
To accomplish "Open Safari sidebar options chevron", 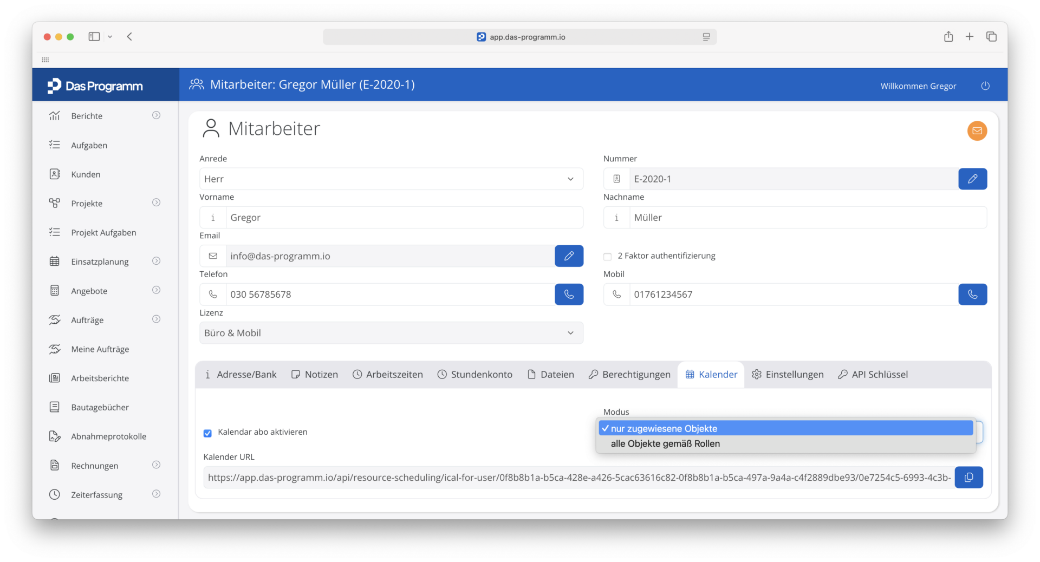I will coord(110,37).
